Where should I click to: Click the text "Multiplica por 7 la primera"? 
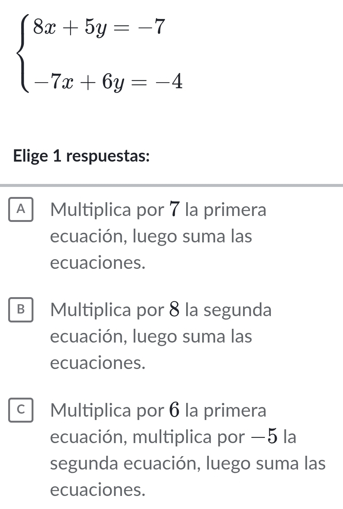(x=159, y=210)
